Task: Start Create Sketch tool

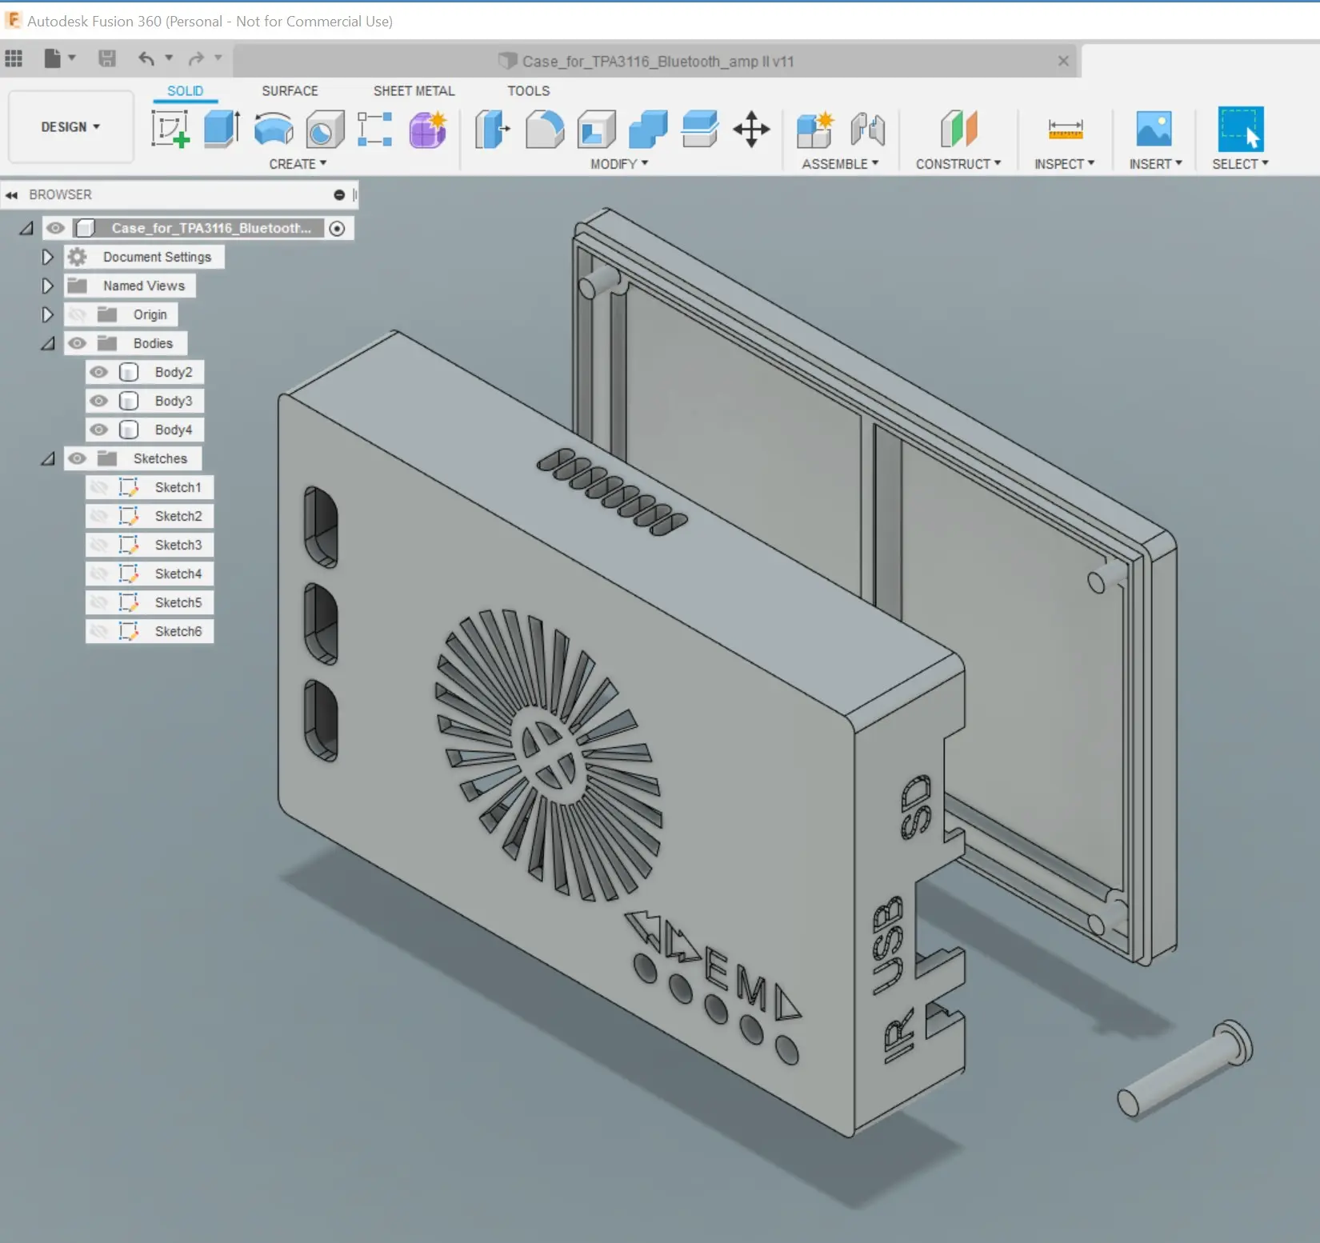Action: 170,129
